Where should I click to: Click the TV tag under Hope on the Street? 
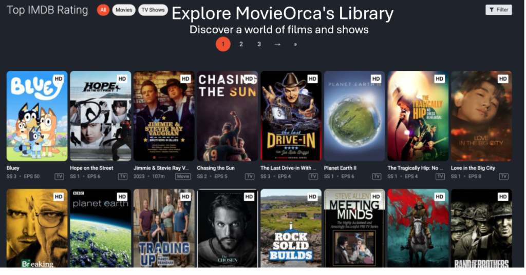pyautogui.click(x=123, y=176)
